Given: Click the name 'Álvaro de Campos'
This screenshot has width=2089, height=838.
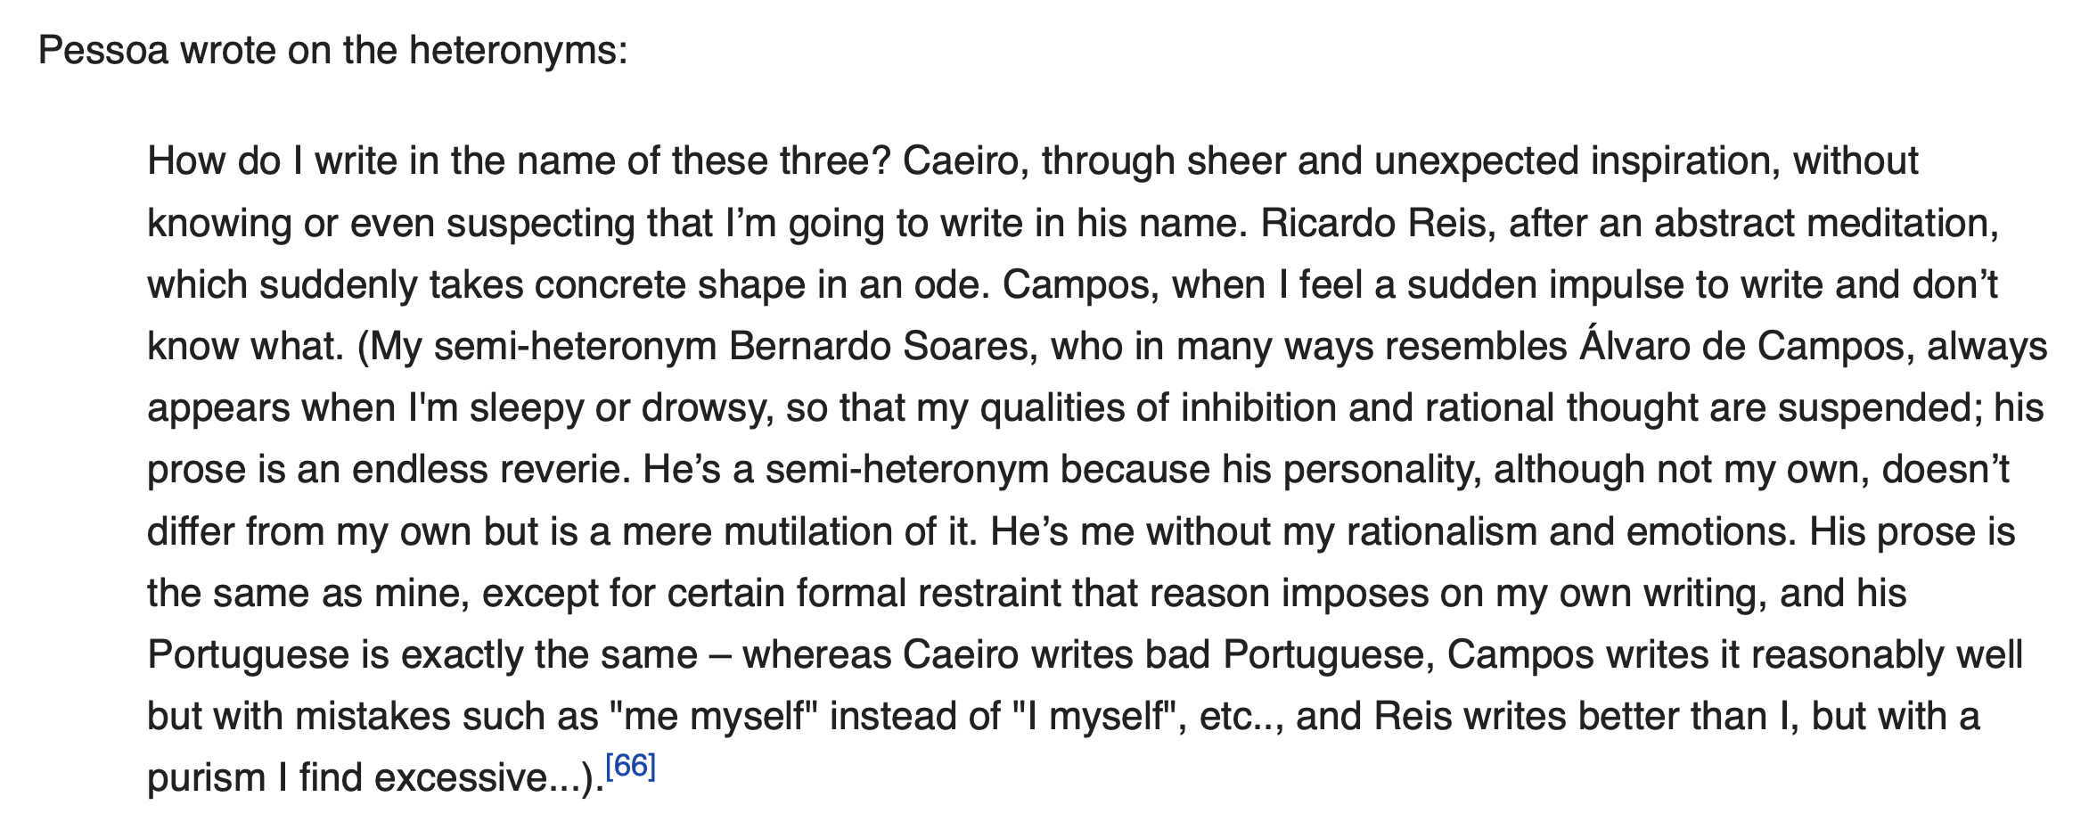Looking at the screenshot, I should coord(1747,346).
